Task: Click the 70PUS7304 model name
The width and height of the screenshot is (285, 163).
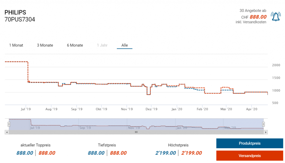Action: (x=20, y=20)
